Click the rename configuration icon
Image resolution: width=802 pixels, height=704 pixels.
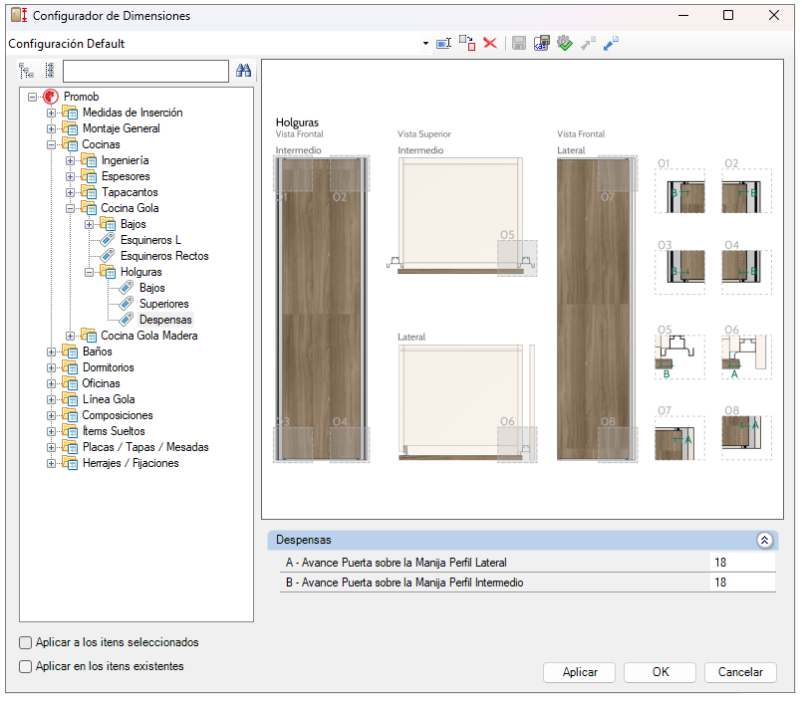(x=444, y=43)
